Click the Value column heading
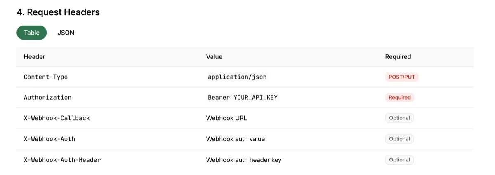 click(x=214, y=57)
